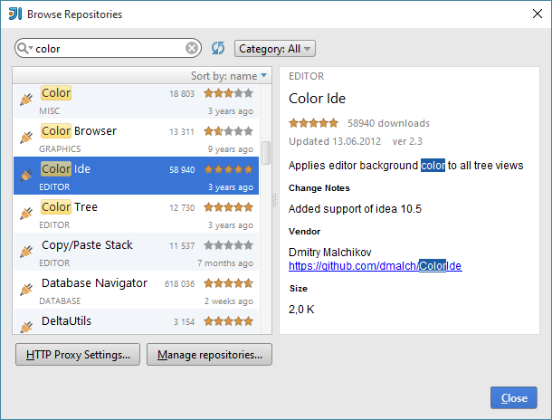Screen dimensions: 552x420
Task: Click the plug icon of Color Tree
Action: point(26,214)
